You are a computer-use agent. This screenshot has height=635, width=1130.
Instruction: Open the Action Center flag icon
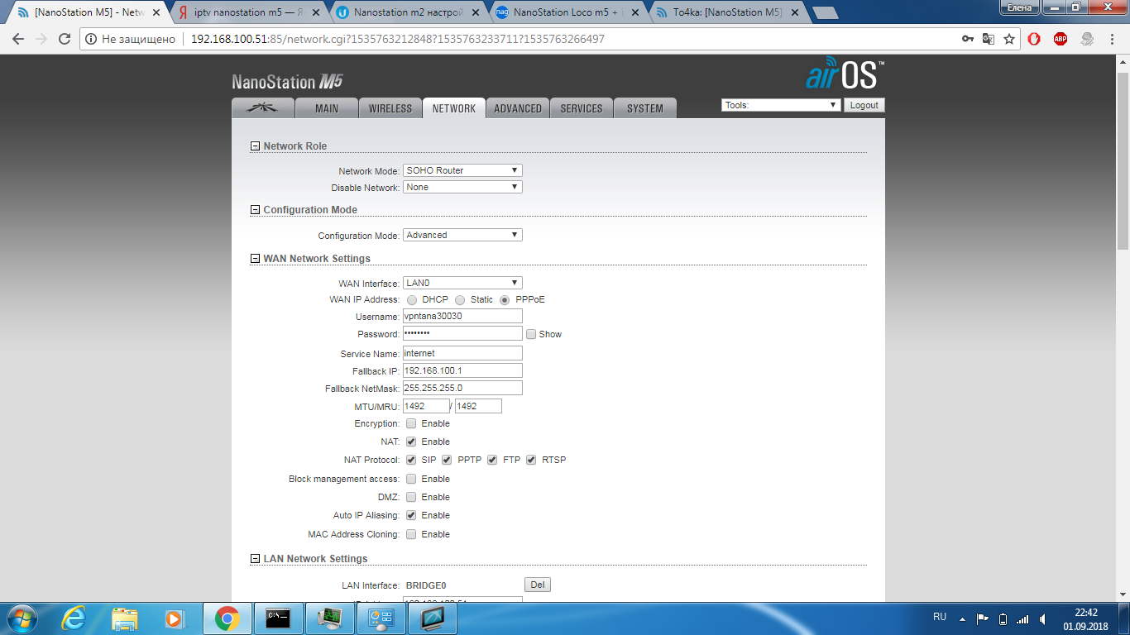pos(983,618)
